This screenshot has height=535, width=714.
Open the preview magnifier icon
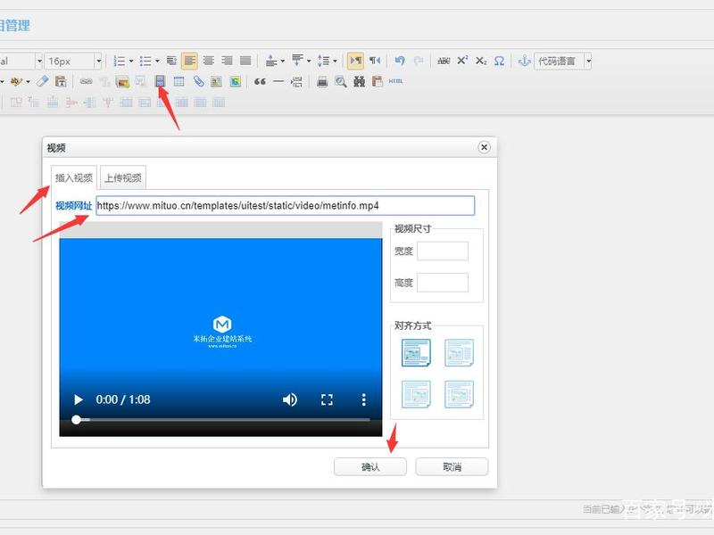click(x=341, y=81)
